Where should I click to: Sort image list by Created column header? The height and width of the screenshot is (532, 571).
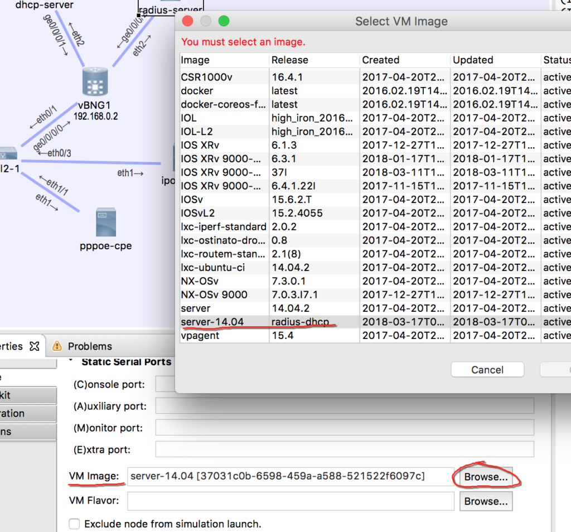pos(405,60)
